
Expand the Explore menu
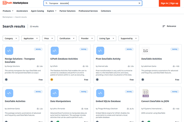pyautogui.click(x=52, y=11)
